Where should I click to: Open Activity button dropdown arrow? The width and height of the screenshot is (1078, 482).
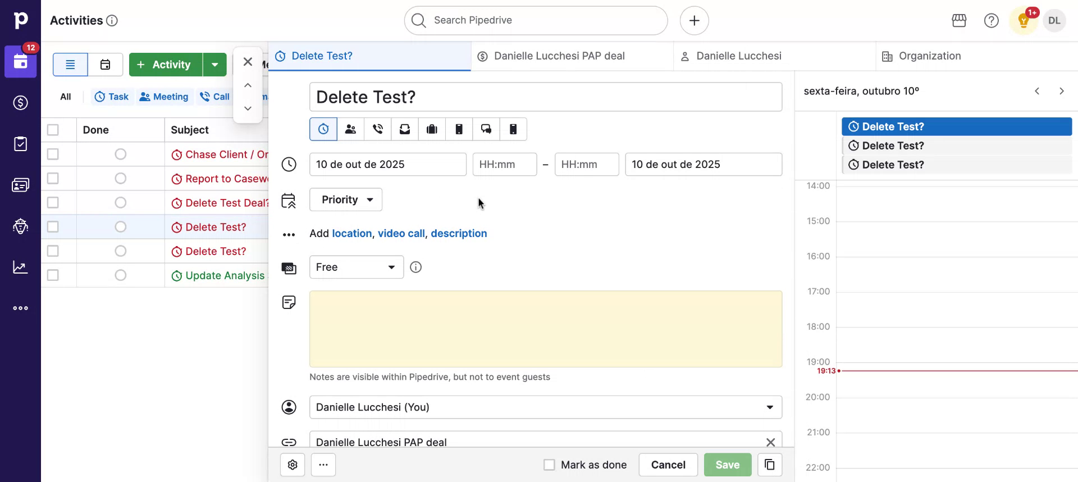coord(215,65)
